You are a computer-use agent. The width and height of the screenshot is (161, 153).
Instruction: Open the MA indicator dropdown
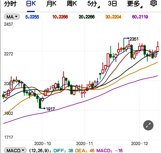click(12, 17)
